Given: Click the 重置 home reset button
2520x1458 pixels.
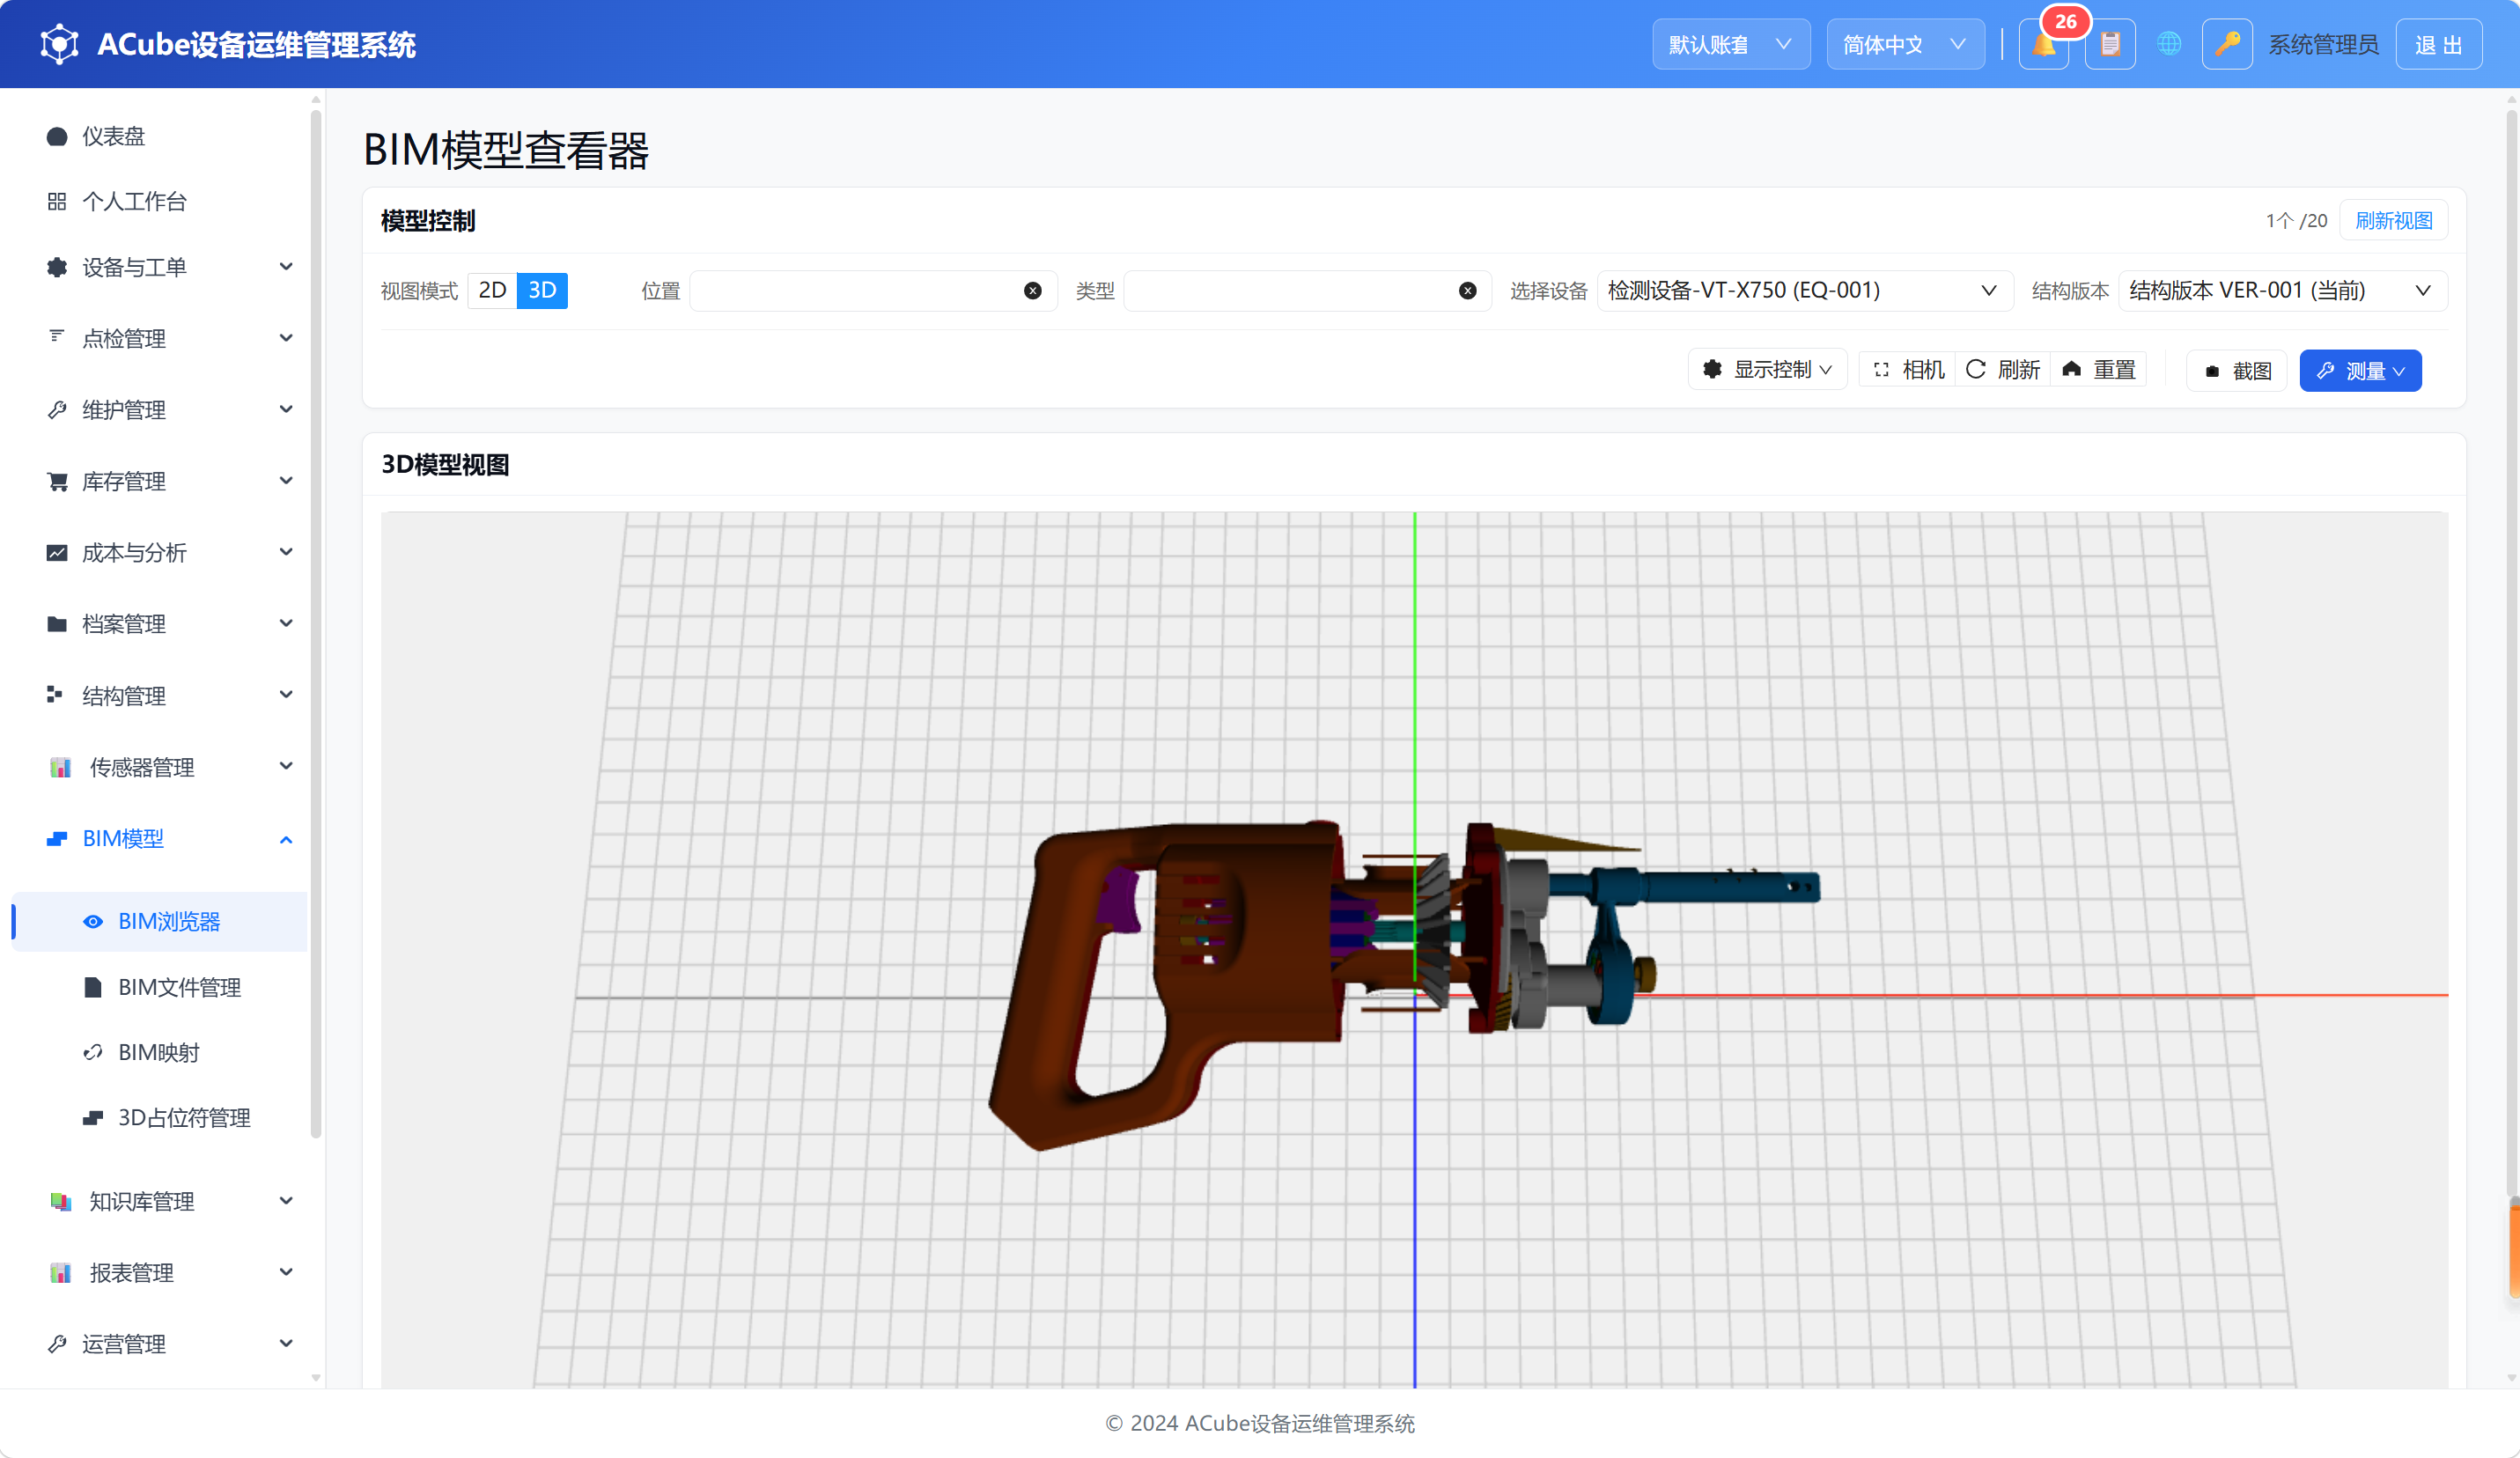Looking at the screenshot, I should click(x=2099, y=370).
